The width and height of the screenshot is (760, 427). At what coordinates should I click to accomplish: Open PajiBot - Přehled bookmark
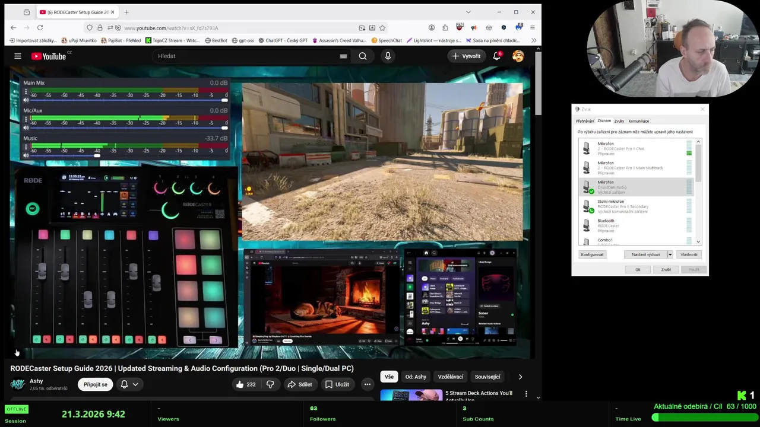(121, 40)
